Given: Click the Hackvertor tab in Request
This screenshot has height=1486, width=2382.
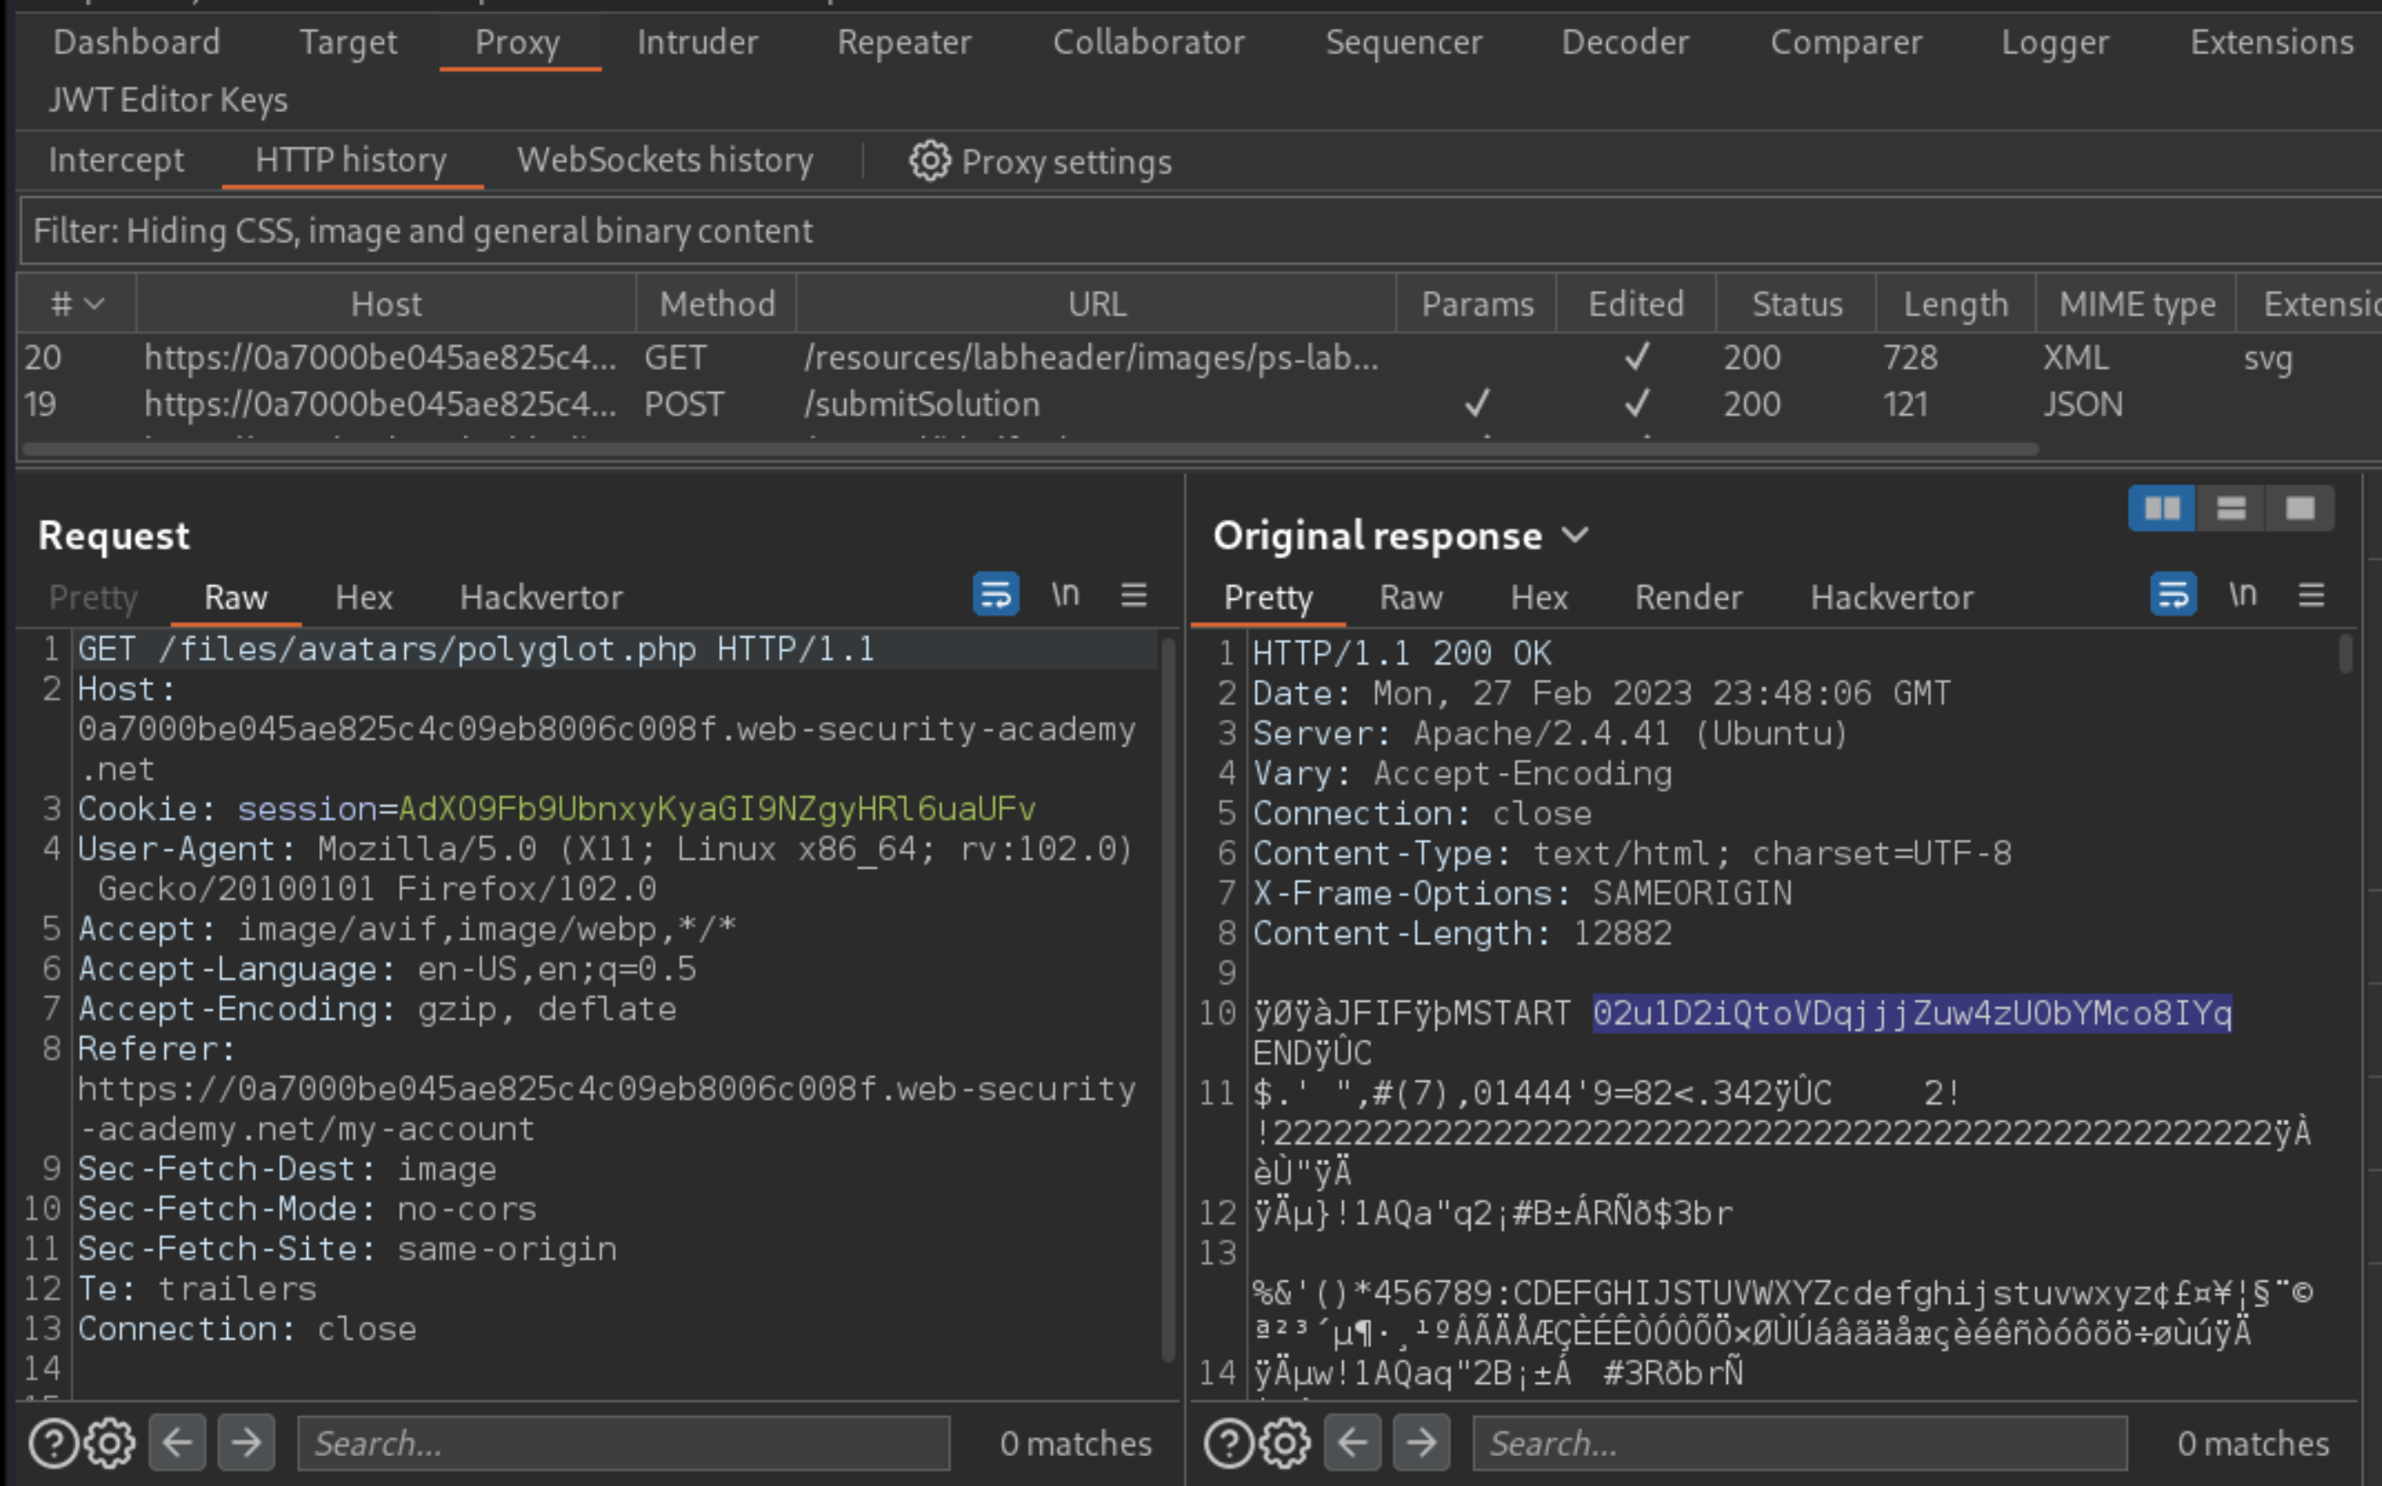Looking at the screenshot, I should click(x=541, y=597).
